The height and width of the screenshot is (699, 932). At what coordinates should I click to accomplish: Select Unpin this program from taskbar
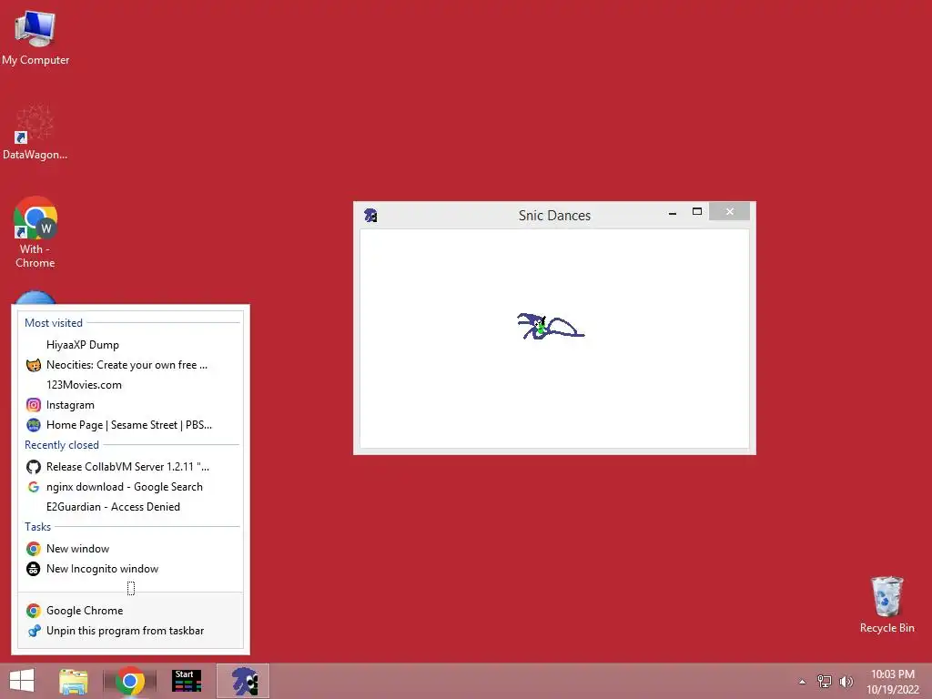[131, 631]
